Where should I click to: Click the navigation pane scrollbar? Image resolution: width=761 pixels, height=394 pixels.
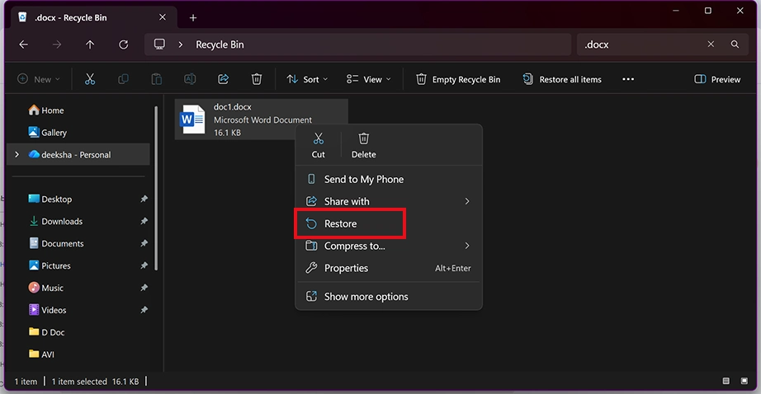(156, 188)
